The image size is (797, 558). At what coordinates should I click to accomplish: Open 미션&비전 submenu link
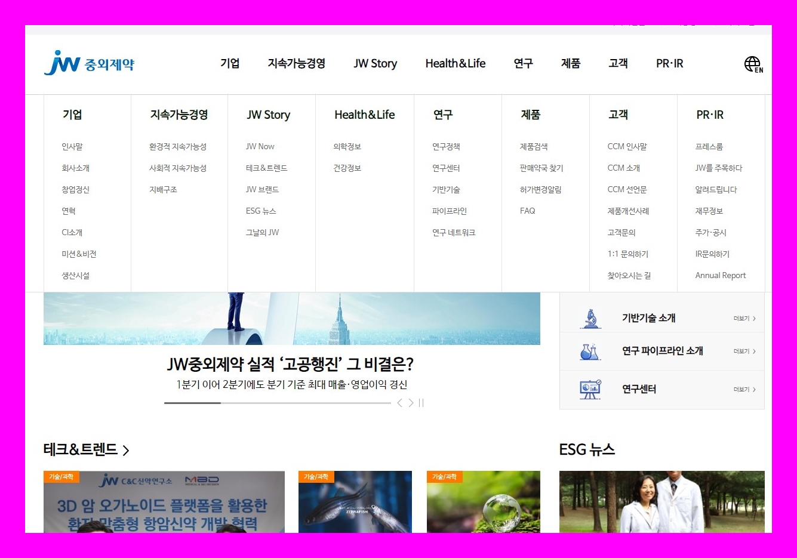[79, 254]
